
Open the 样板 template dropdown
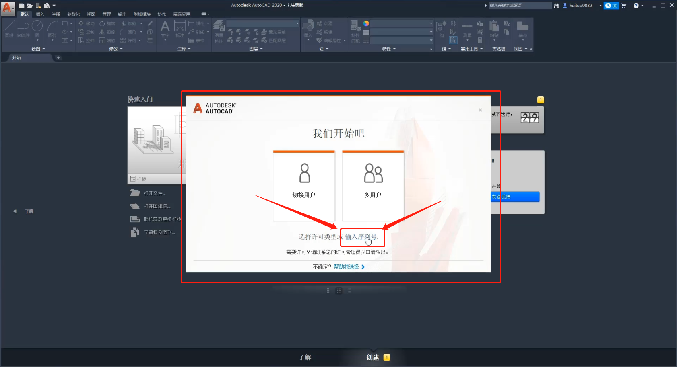point(157,179)
